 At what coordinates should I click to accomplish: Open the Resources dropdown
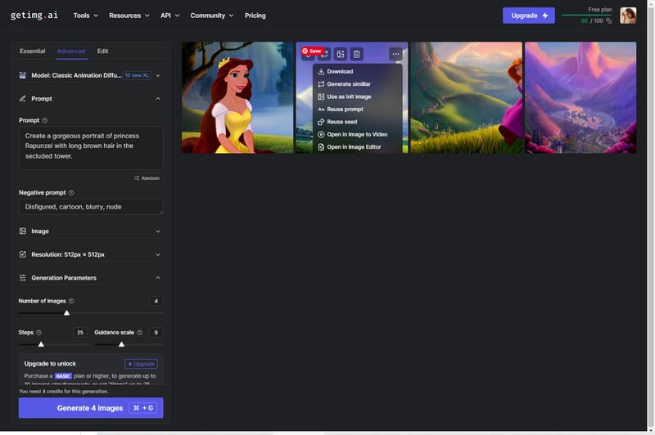(129, 16)
